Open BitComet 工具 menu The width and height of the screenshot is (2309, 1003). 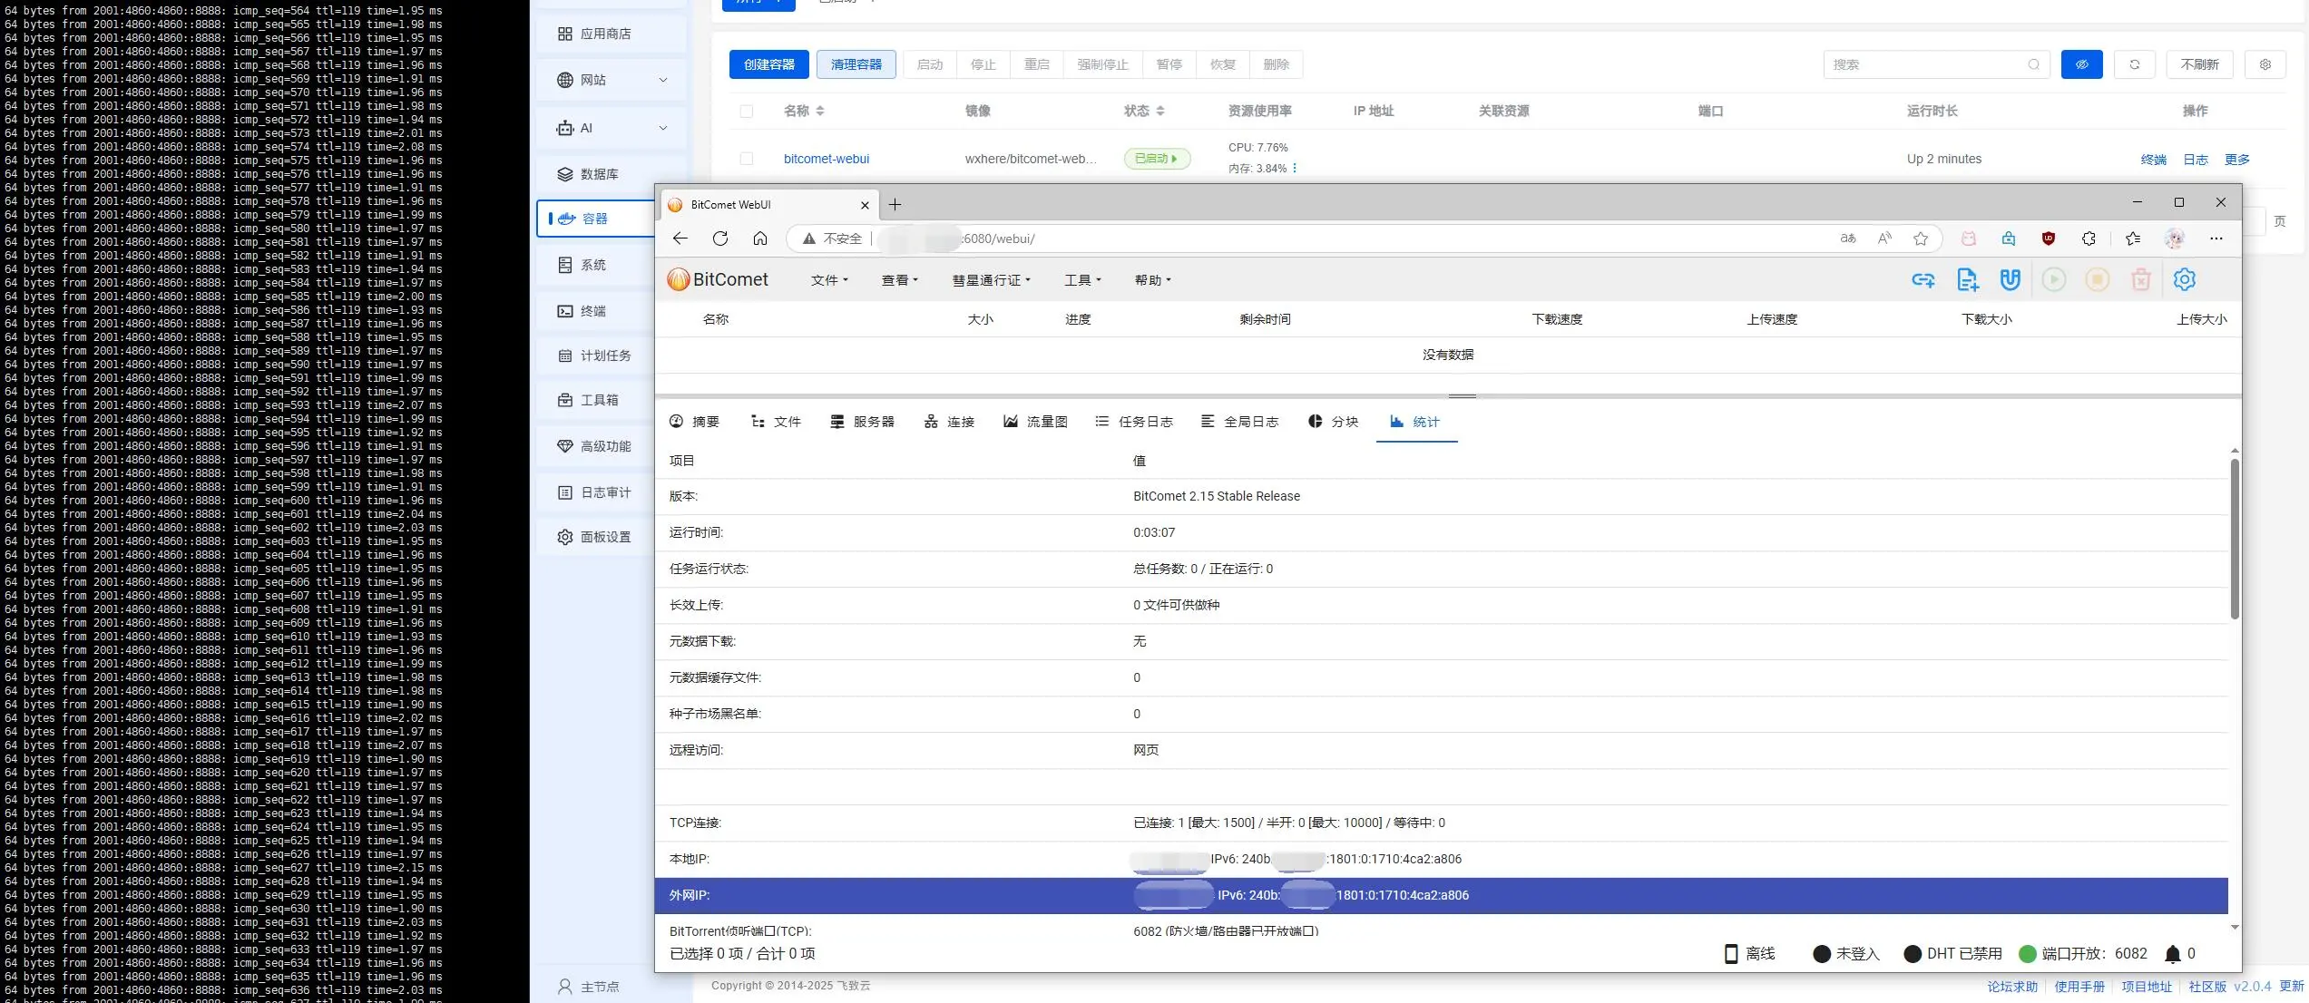[1082, 280]
